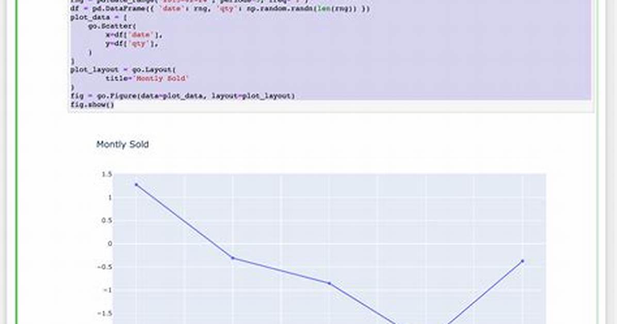
Task: Click the second data point near -0.3
Action: (x=233, y=258)
